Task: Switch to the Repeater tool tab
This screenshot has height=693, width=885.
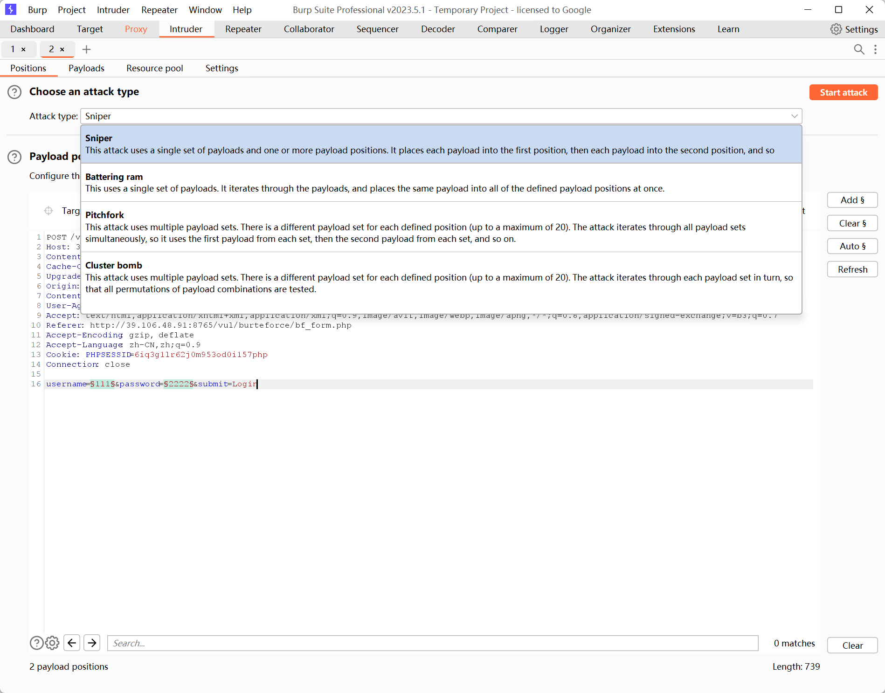Action: pos(243,29)
